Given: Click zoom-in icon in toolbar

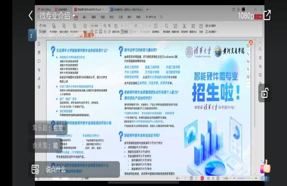Looking at the screenshot, I should [x=109, y=26].
